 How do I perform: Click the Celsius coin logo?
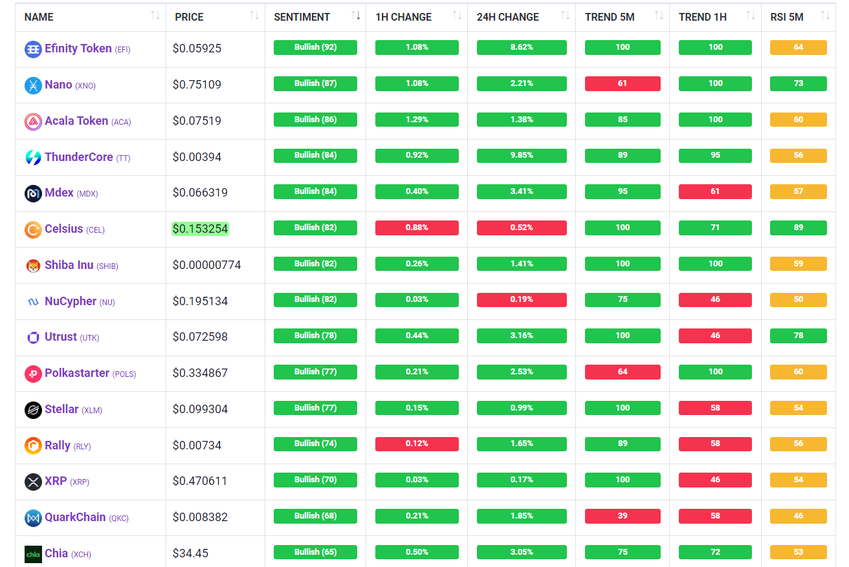(x=33, y=230)
